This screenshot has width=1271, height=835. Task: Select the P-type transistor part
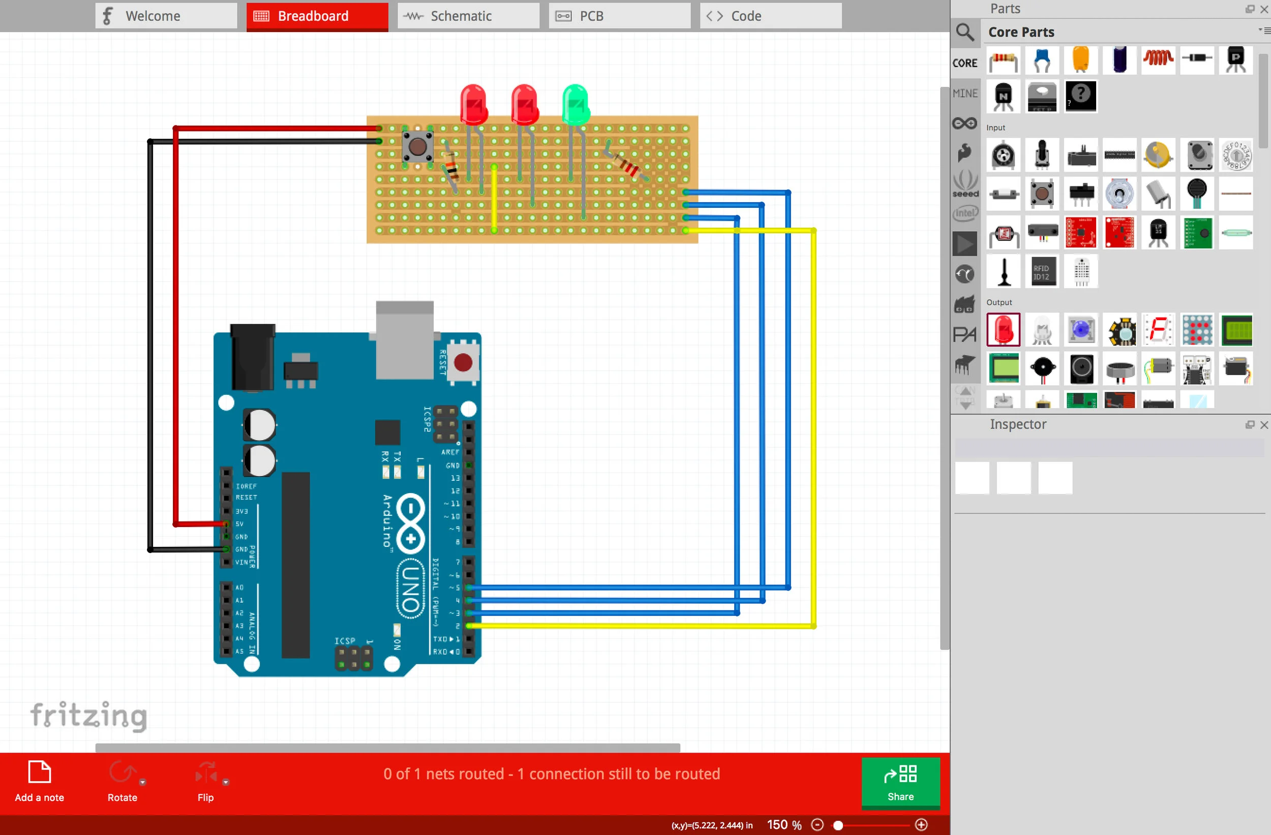point(1236,60)
